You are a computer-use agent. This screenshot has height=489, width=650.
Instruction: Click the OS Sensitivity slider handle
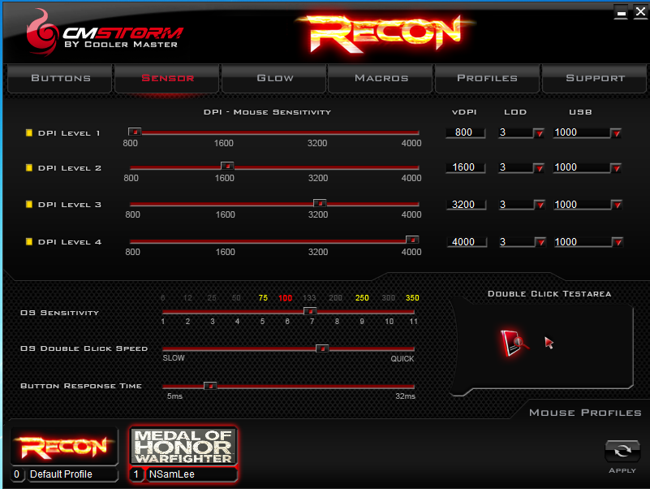coord(310,311)
